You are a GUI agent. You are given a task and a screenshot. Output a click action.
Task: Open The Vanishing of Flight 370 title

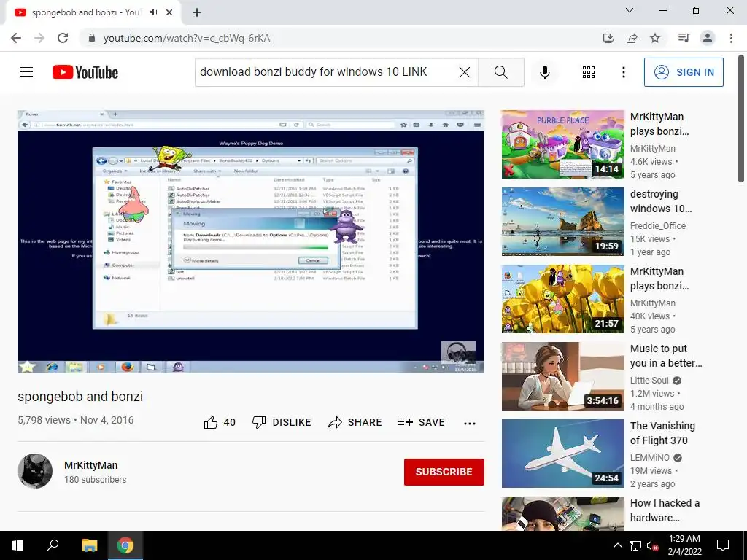tap(662, 433)
